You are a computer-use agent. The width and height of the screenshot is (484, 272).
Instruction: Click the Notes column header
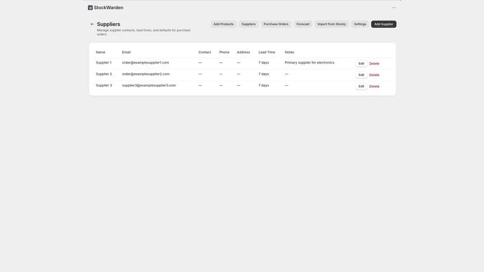(x=289, y=52)
